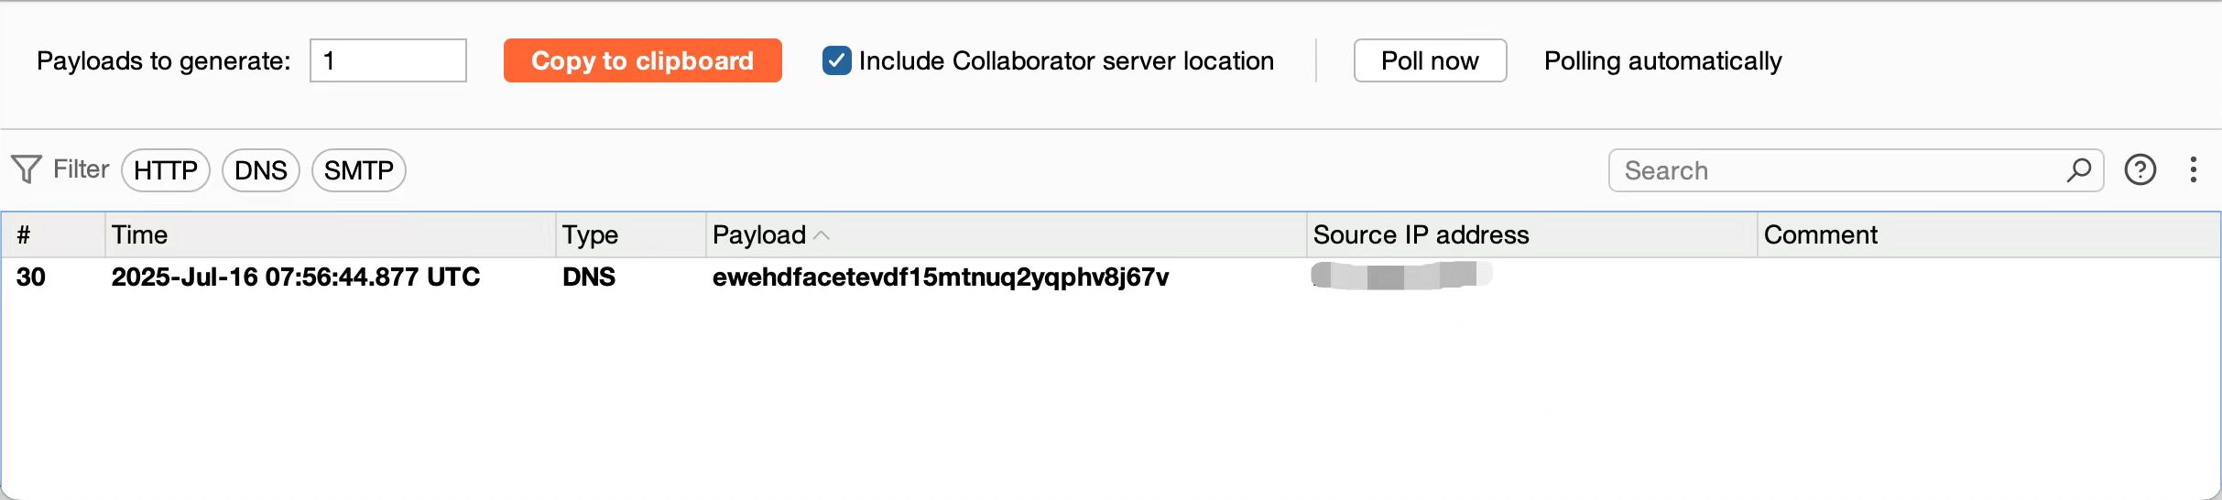Toggle the SMTP filter chip

pos(359,170)
